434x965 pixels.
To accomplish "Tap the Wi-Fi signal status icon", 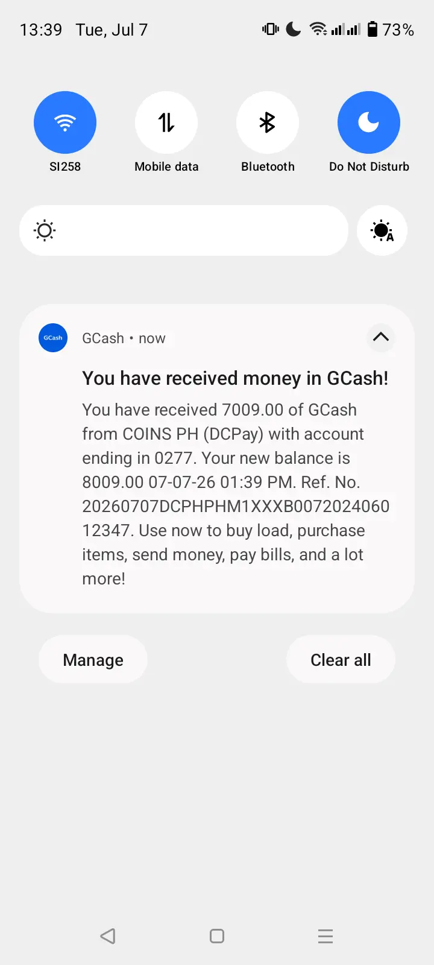I will (318, 29).
